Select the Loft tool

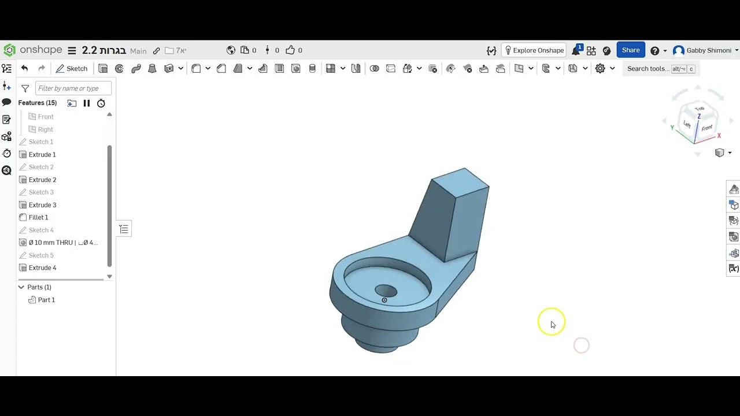coord(152,69)
